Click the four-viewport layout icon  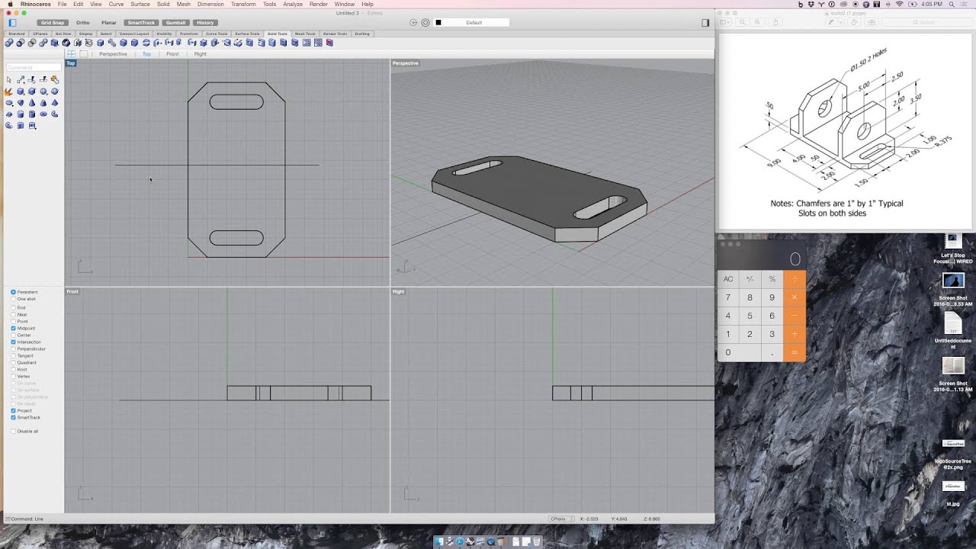(x=71, y=54)
